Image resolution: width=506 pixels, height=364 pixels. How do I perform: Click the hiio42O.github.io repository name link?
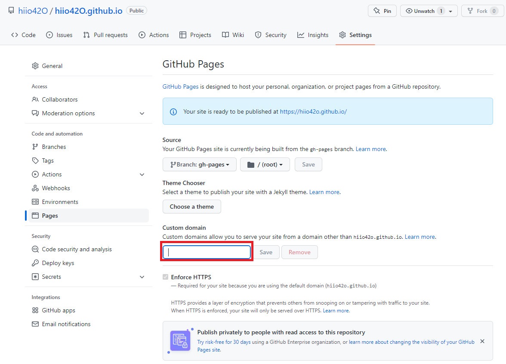pyautogui.click(x=89, y=11)
